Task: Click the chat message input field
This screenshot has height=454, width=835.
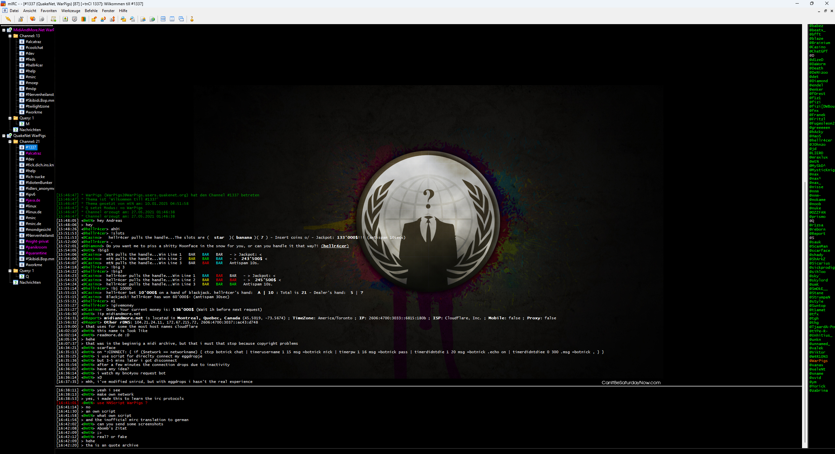Action: tap(424, 451)
